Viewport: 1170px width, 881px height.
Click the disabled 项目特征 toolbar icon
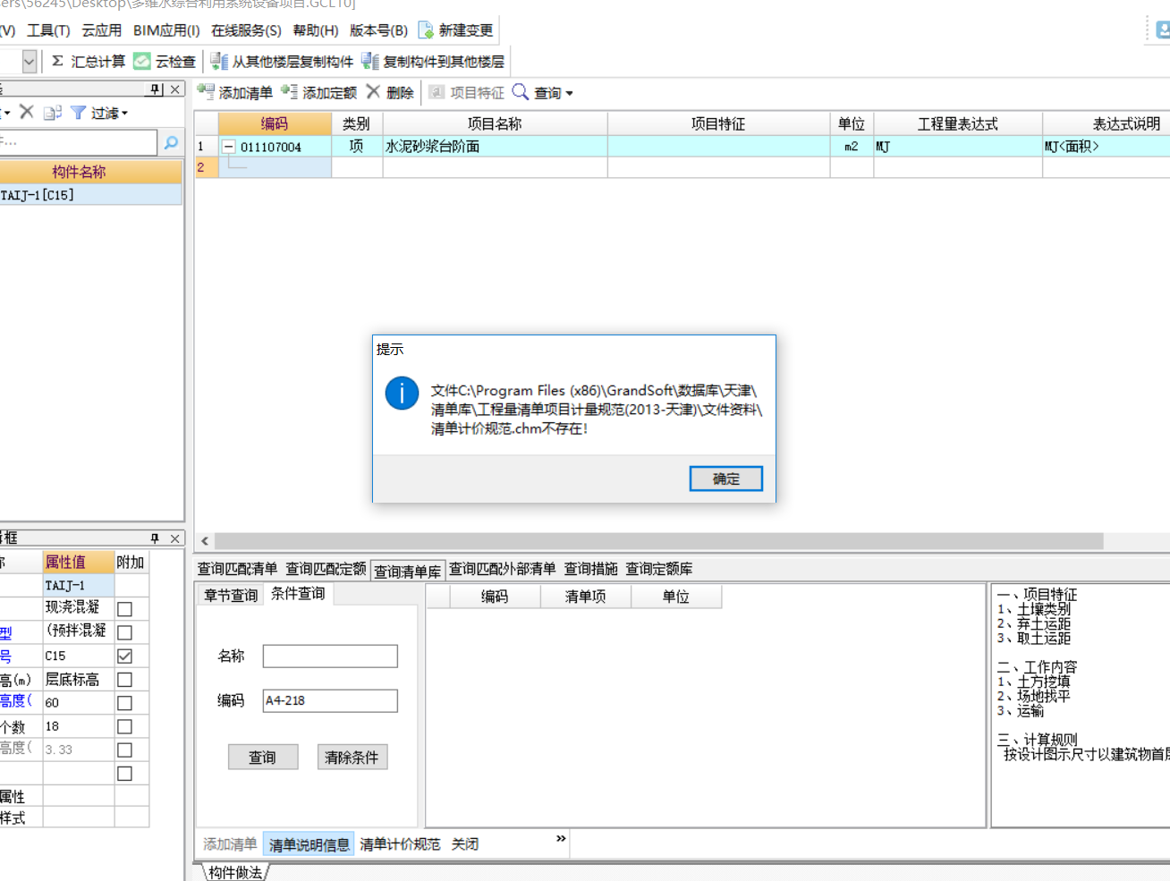point(437,92)
